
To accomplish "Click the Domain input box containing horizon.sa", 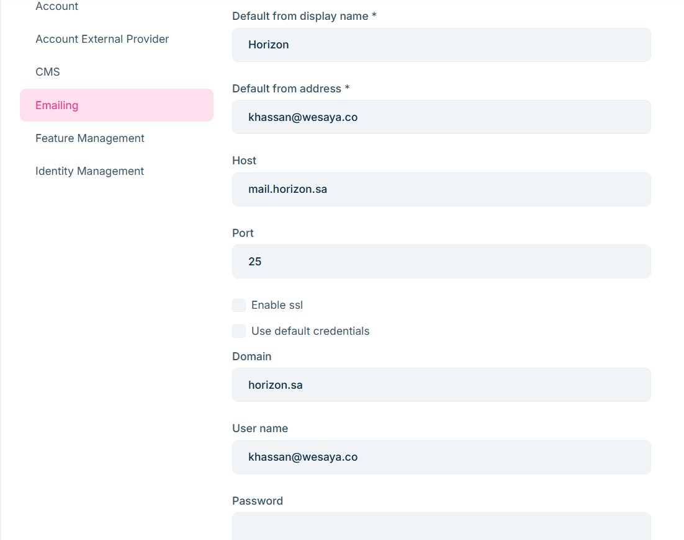I will [x=441, y=385].
